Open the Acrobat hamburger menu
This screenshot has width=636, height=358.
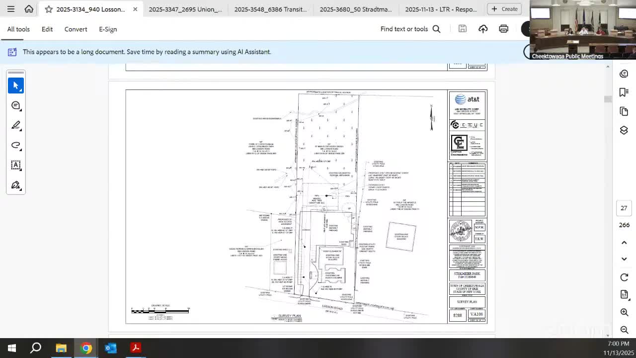(x=11, y=9)
